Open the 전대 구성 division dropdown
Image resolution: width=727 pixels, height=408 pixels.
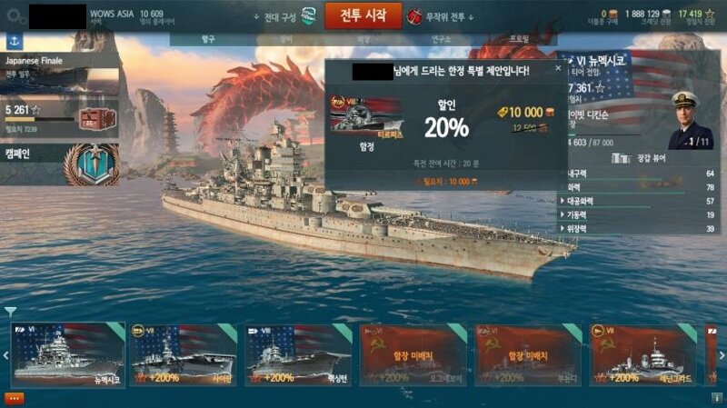(x=275, y=17)
